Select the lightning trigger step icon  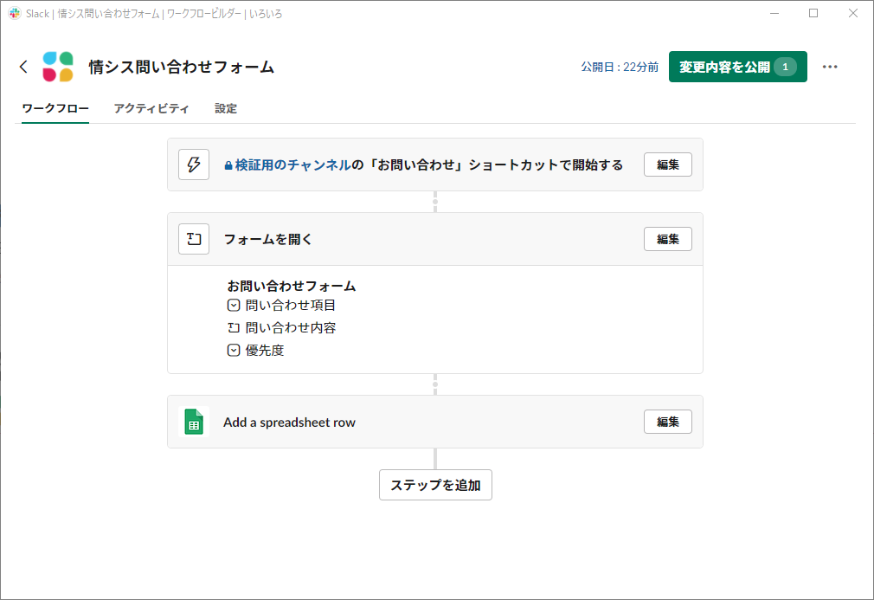click(x=194, y=165)
